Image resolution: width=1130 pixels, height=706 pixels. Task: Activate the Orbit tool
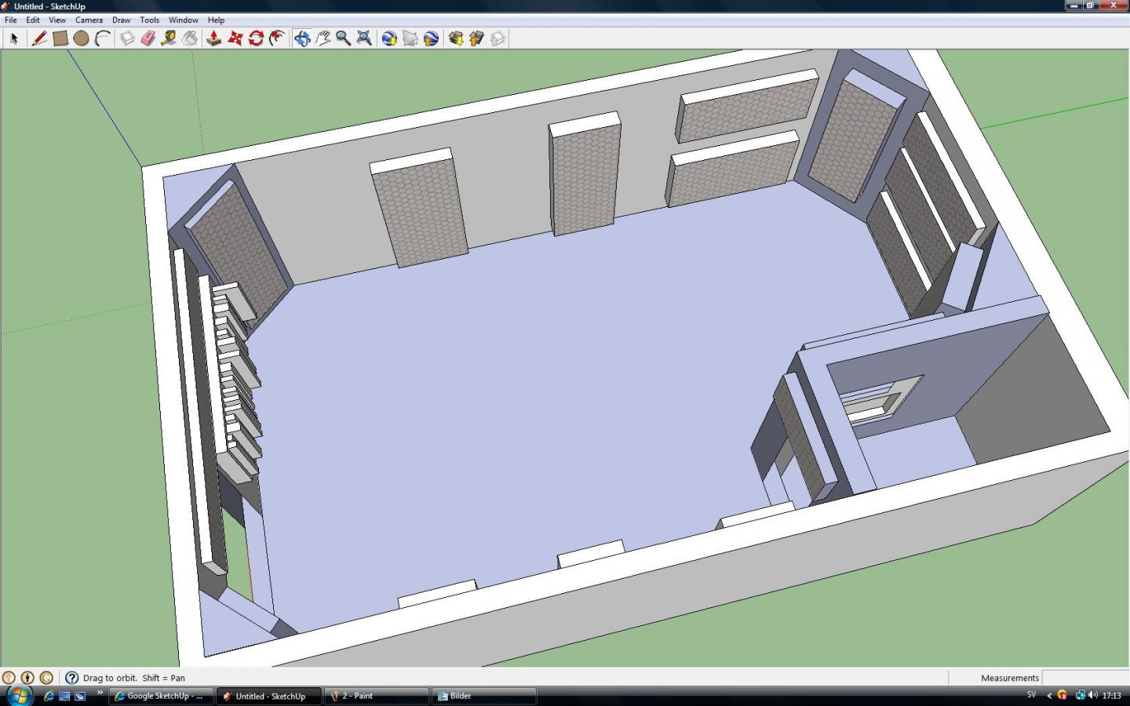[x=301, y=38]
